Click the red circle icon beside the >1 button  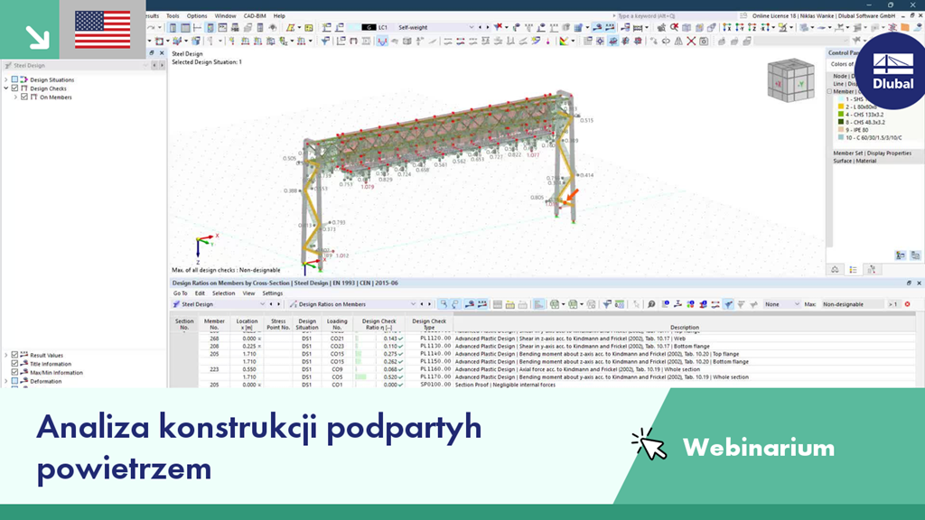coord(907,304)
